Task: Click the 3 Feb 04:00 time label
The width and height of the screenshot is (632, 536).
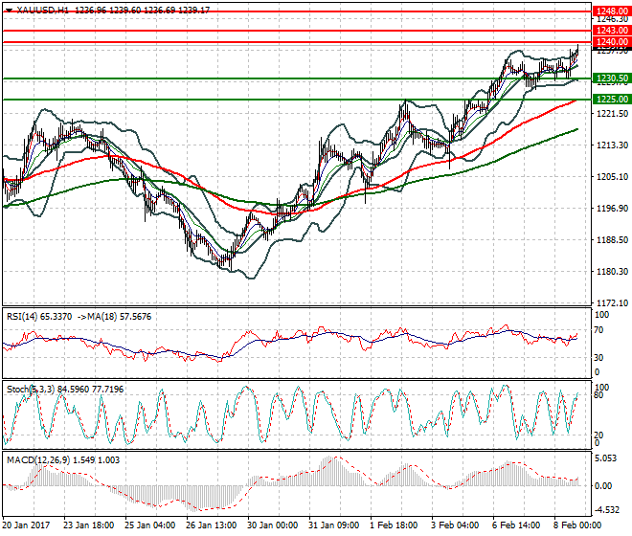Action: [455, 525]
